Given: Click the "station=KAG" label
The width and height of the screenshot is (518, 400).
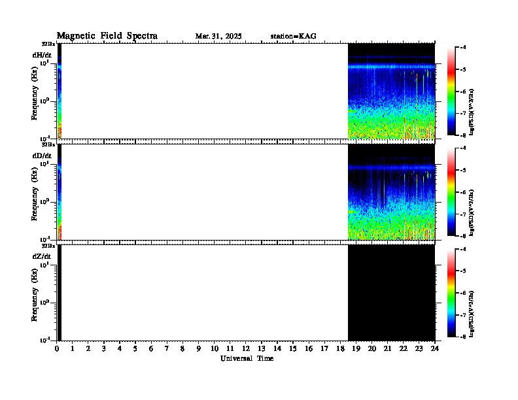Looking at the screenshot, I should click(294, 37).
